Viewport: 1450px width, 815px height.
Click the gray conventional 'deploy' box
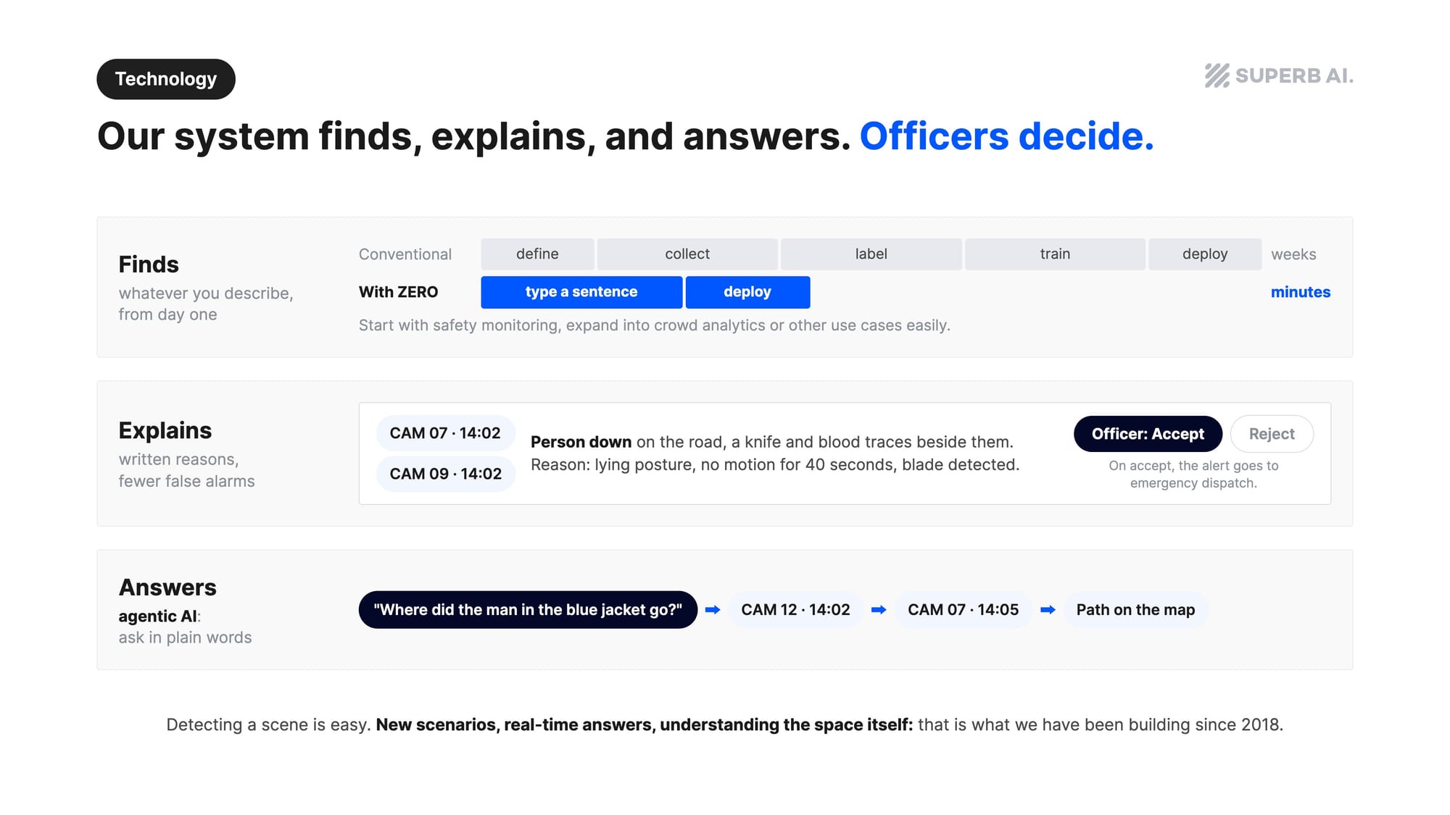[1205, 254]
